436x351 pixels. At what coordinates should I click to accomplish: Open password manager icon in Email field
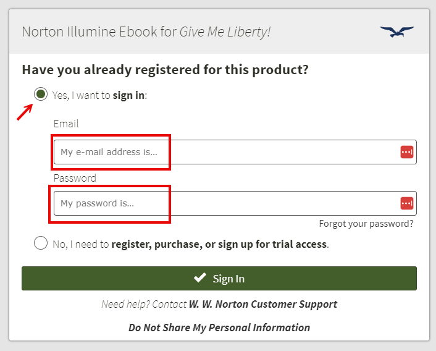tap(406, 152)
